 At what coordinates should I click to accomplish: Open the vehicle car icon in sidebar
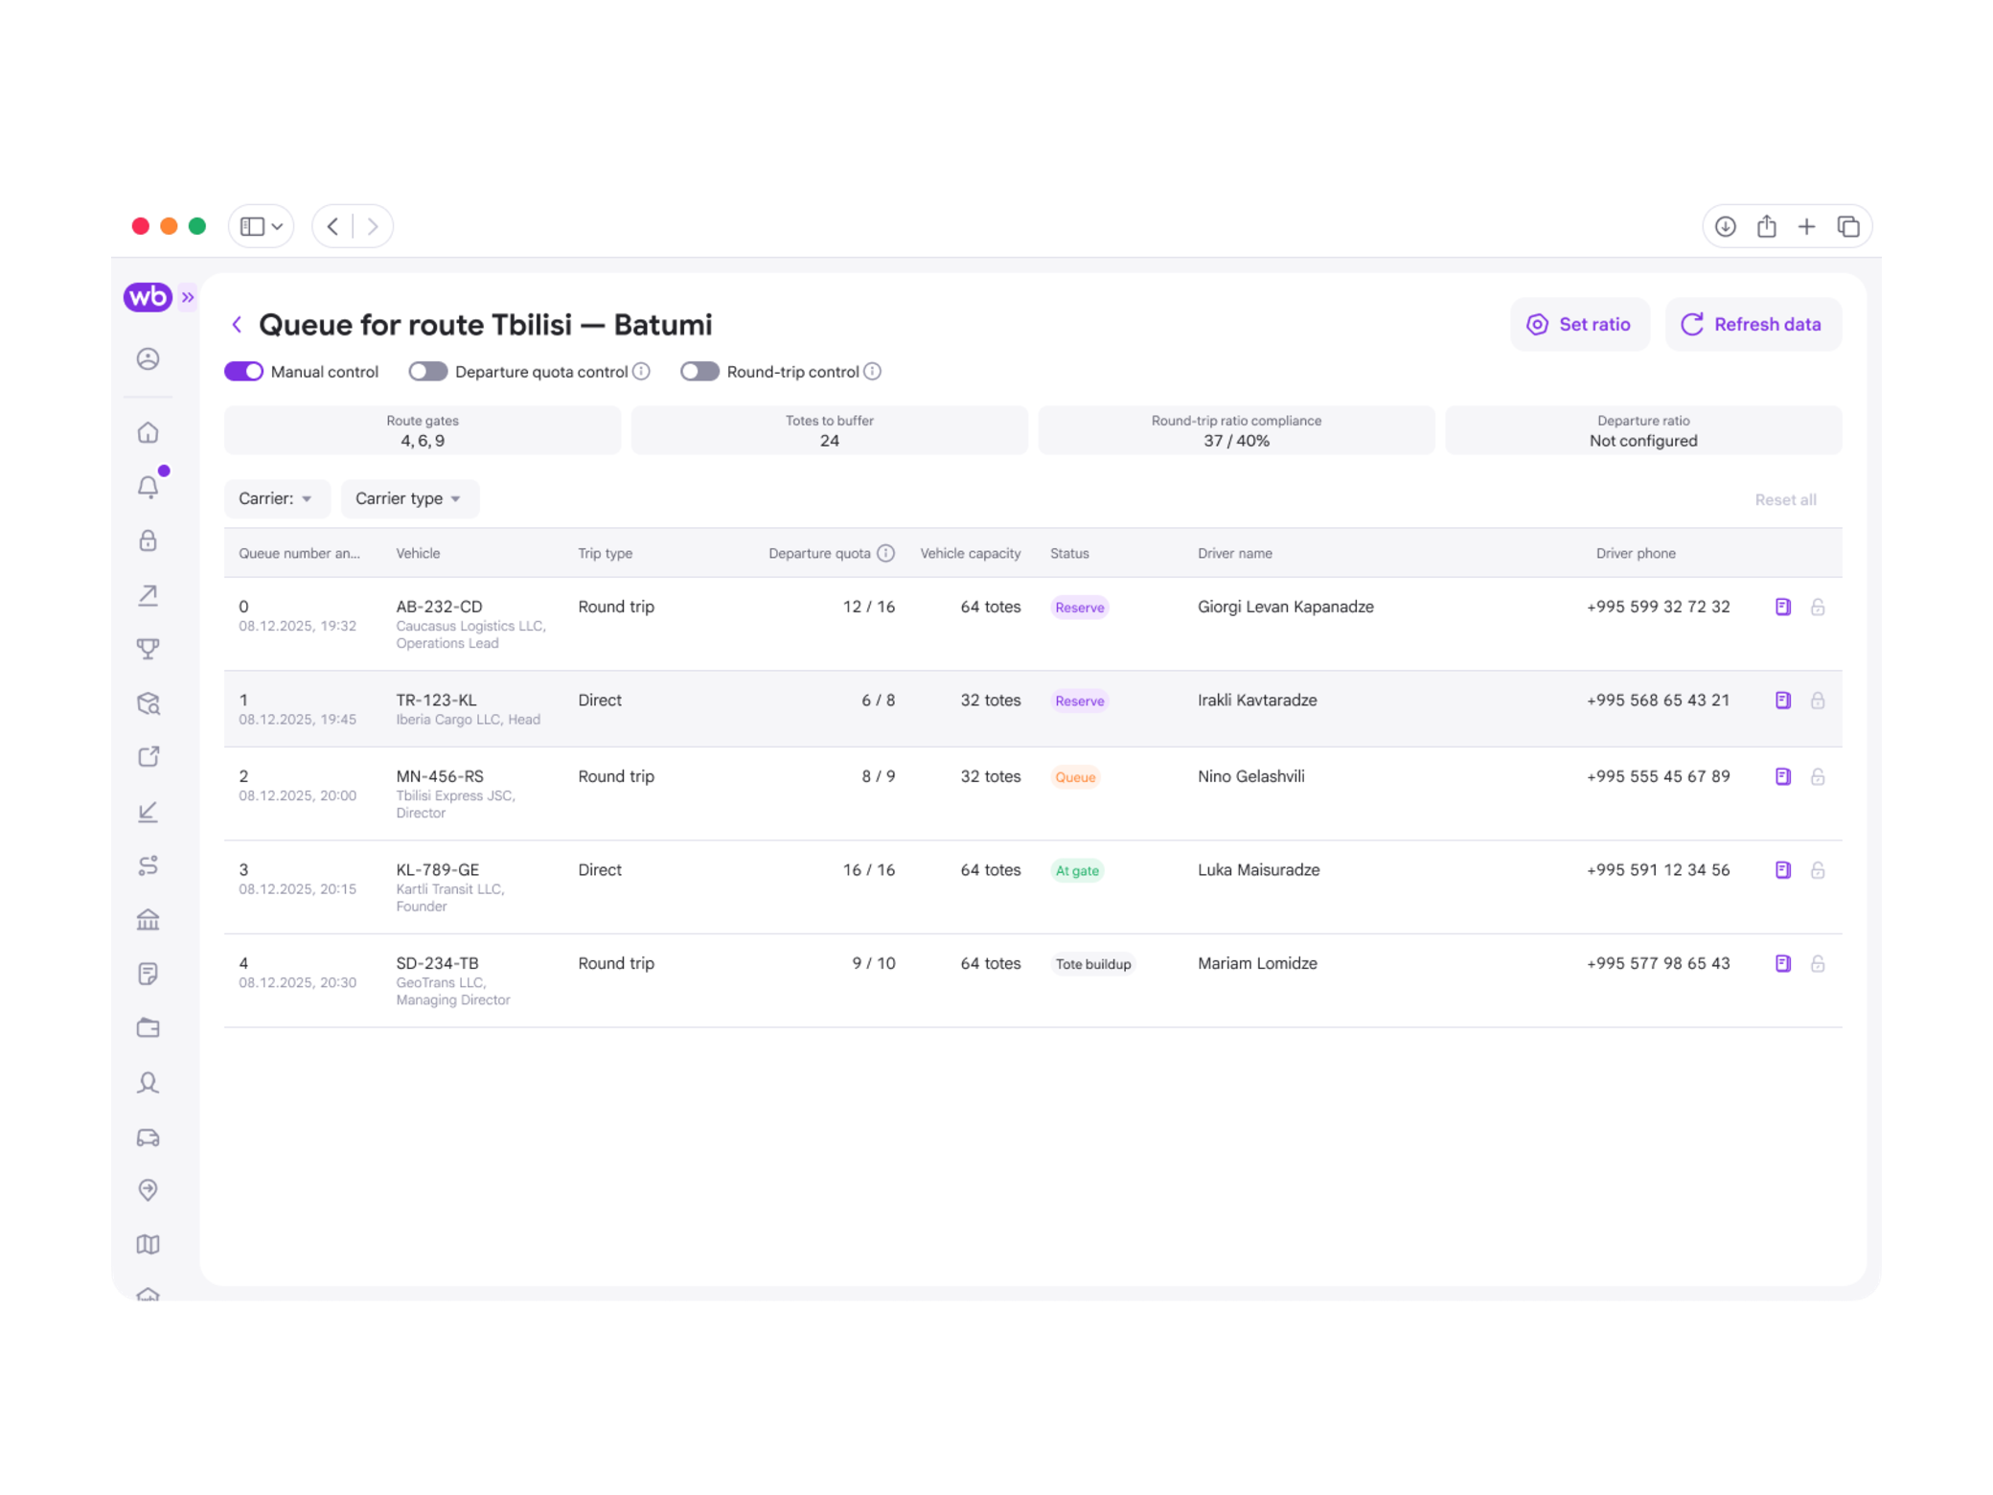pyautogui.click(x=148, y=1138)
